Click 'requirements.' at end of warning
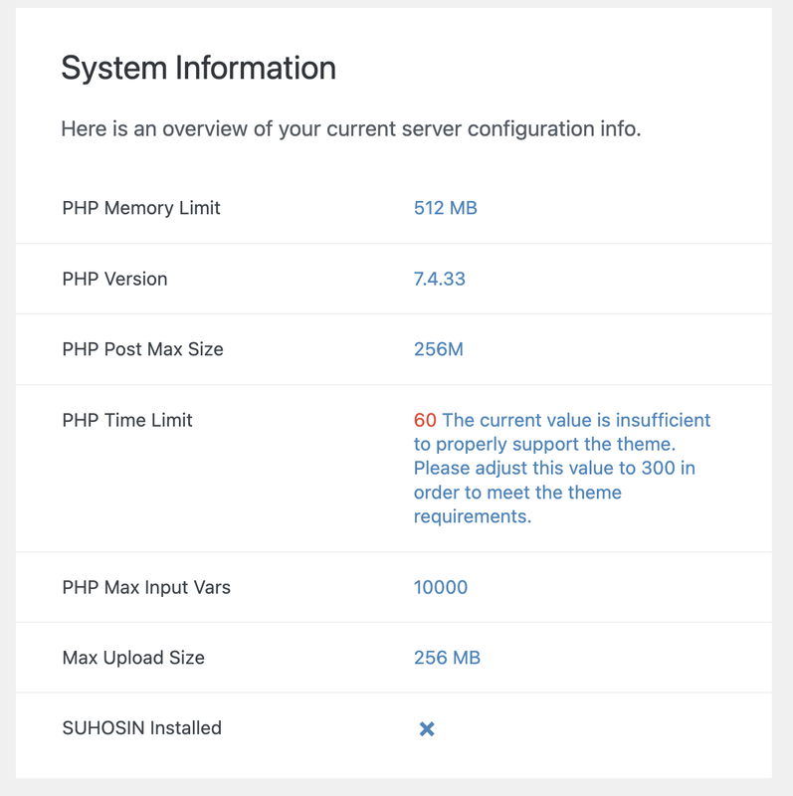This screenshot has width=793, height=796. (x=473, y=516)
